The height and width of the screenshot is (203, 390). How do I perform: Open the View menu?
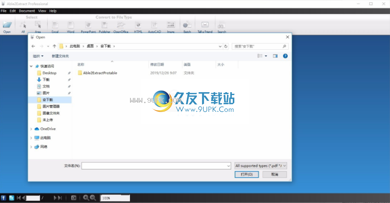pos(42,11)
